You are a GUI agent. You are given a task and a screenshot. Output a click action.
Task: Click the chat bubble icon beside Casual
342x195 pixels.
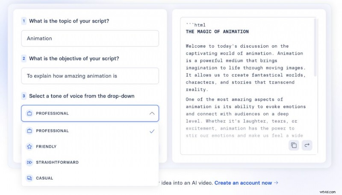coord(29,178)
